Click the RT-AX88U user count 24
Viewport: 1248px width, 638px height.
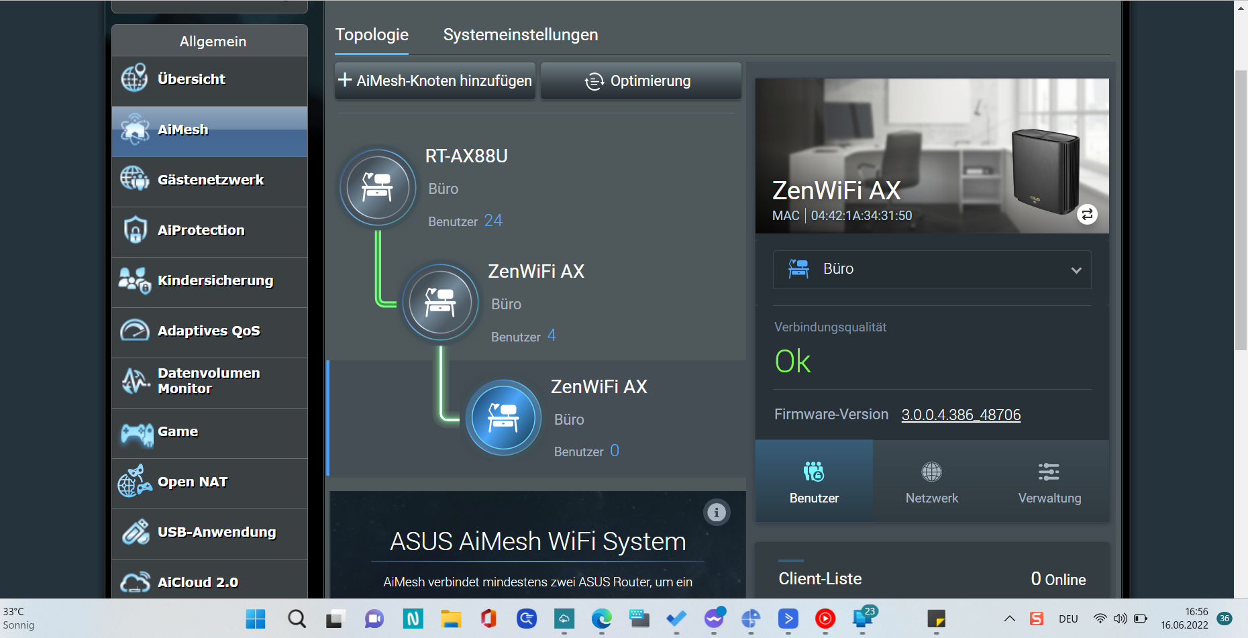coord(493,221)
